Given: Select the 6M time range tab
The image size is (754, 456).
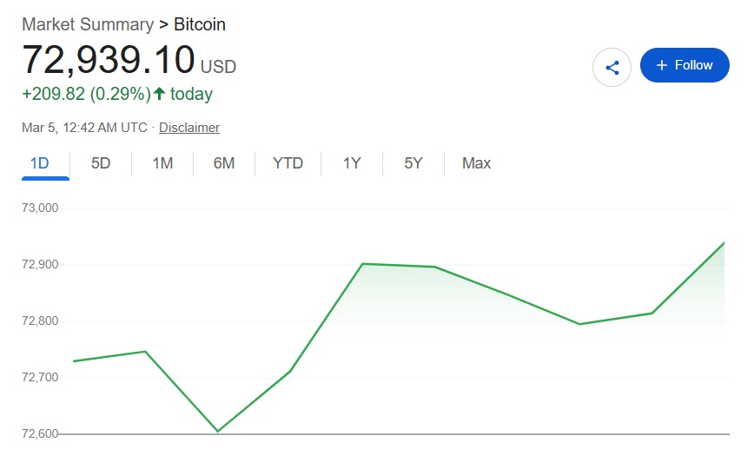Looking at the screenshot, I should pyautogui.click(x=224, y=163).
